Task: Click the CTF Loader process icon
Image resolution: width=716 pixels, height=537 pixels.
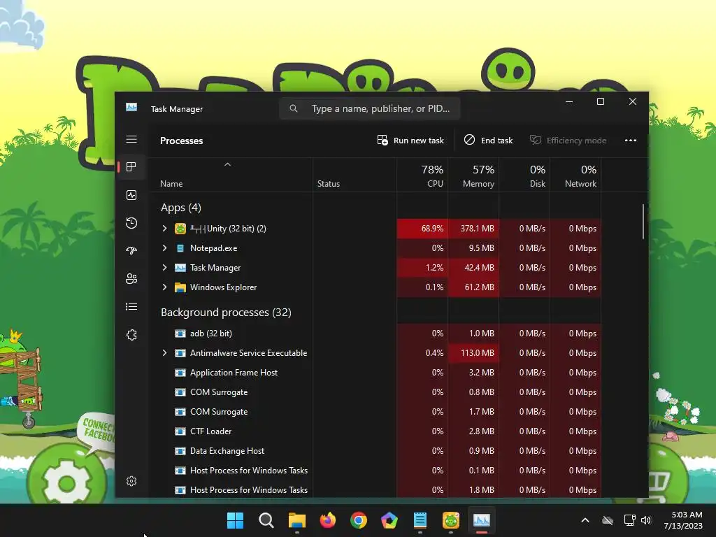Action: [180, 431]
